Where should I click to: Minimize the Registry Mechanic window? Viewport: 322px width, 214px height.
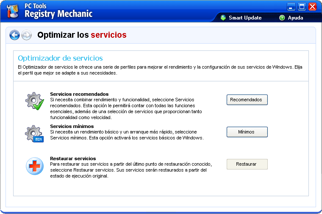[x=291, y=6]
